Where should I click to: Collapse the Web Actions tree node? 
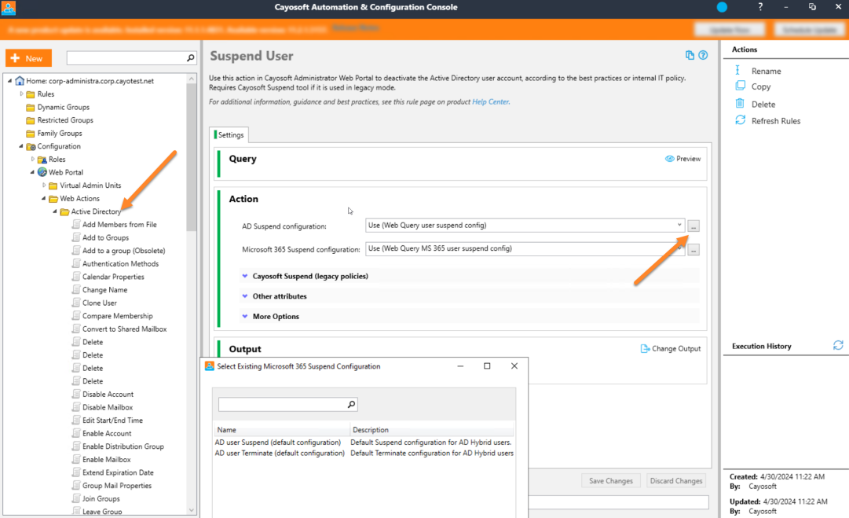[44, 198]
